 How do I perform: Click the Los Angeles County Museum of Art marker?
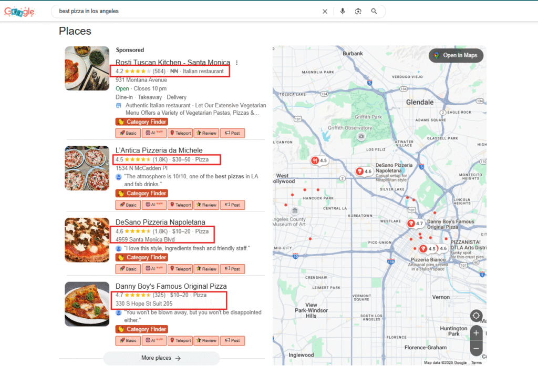point(295,210)
